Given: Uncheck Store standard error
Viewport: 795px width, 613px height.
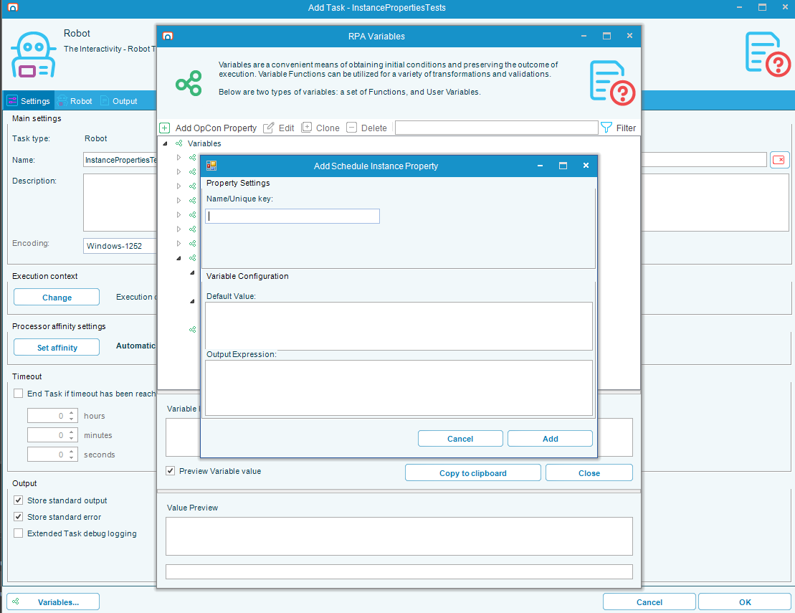Looking at the screenshot, I should coord(17,517).
